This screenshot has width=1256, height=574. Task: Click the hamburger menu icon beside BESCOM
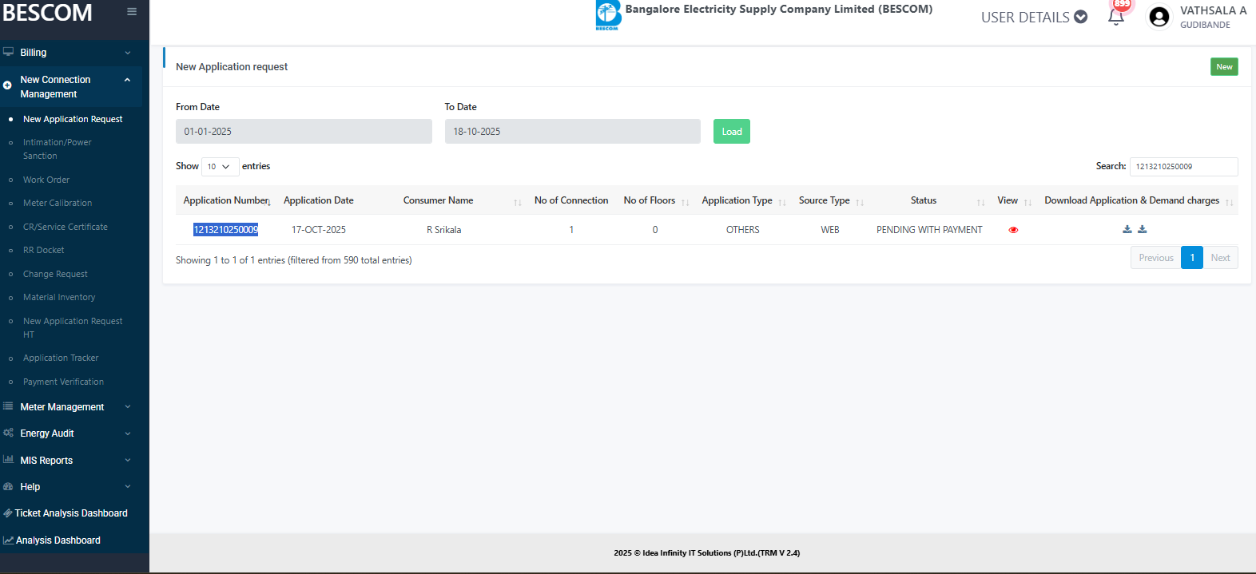point(132,12)
